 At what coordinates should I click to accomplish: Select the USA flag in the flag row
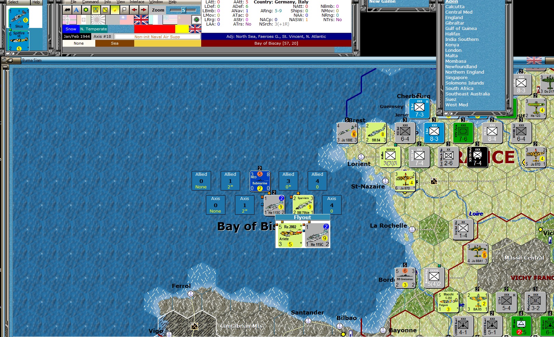[170, 20]
